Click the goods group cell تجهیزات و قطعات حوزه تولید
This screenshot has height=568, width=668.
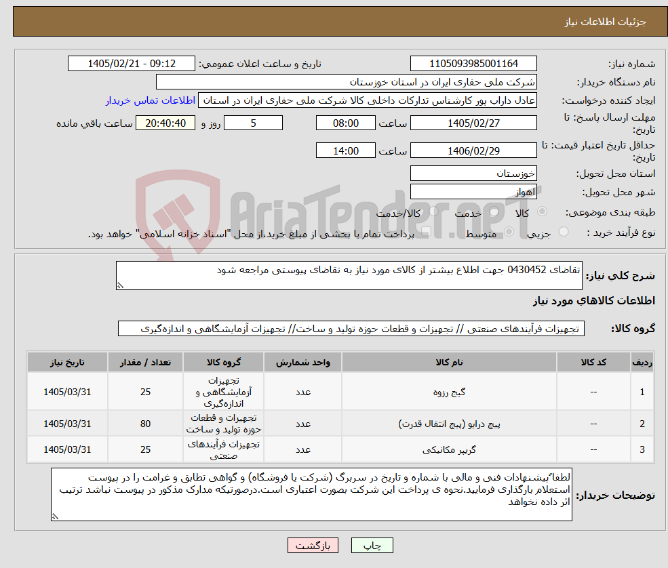(224, 424)
